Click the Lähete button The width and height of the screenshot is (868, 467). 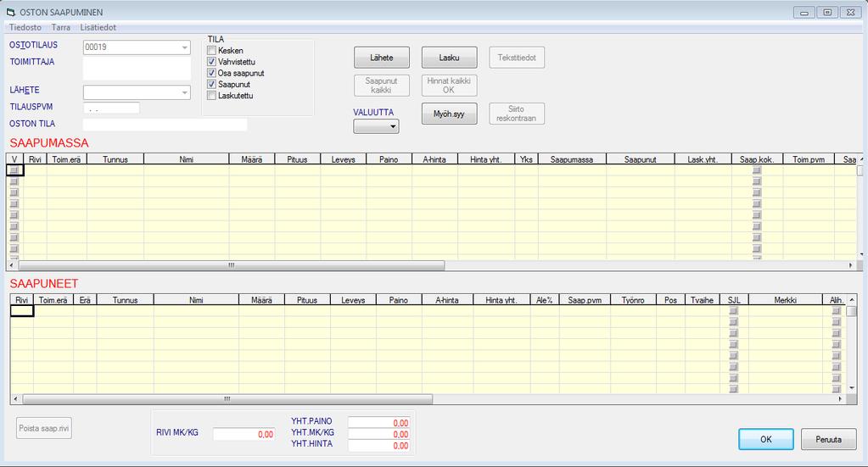pyautogui.click(x=382, y=58)
